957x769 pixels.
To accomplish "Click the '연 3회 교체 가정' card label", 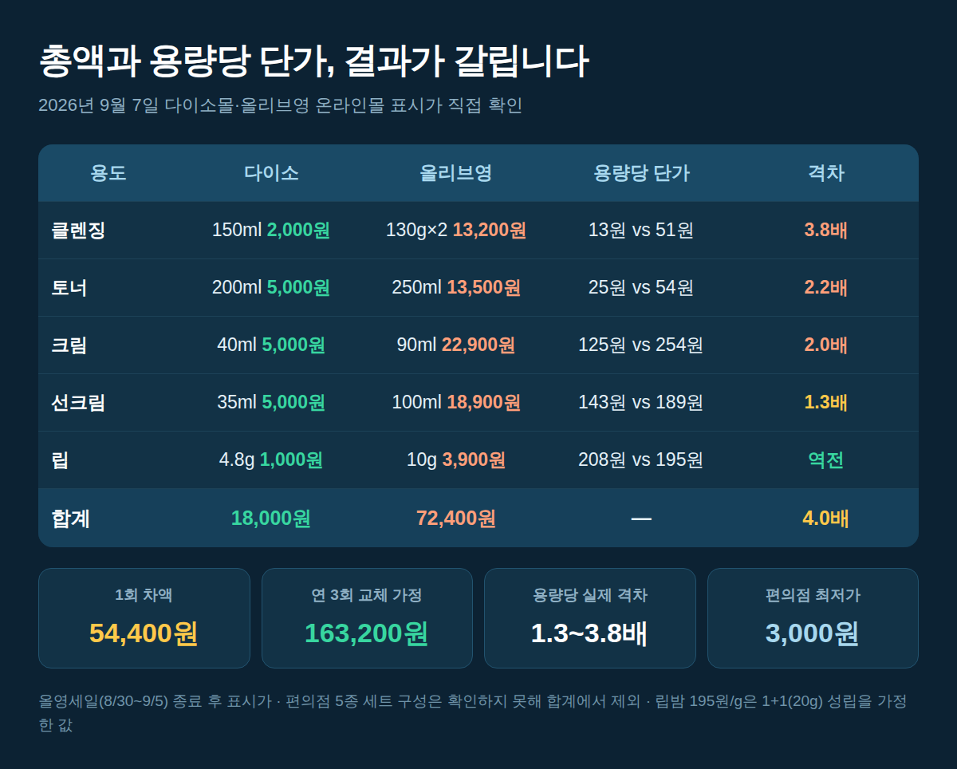I will coord(367,595).
